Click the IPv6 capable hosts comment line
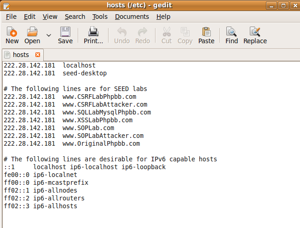Viewport: 300px width, 228px height. coord(110,159)
